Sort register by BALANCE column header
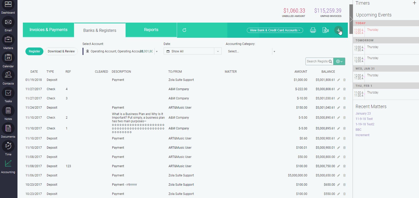Screen dimensions: 419x198 (x=328, y=72)
